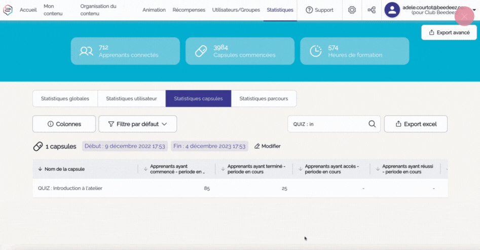This screenshot has height=250, width=480.
Task: Switch to Statistiques globales tab
Action: tap(65, 98)
